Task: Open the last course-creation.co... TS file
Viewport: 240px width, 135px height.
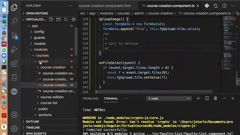Action: pos(59,91)
